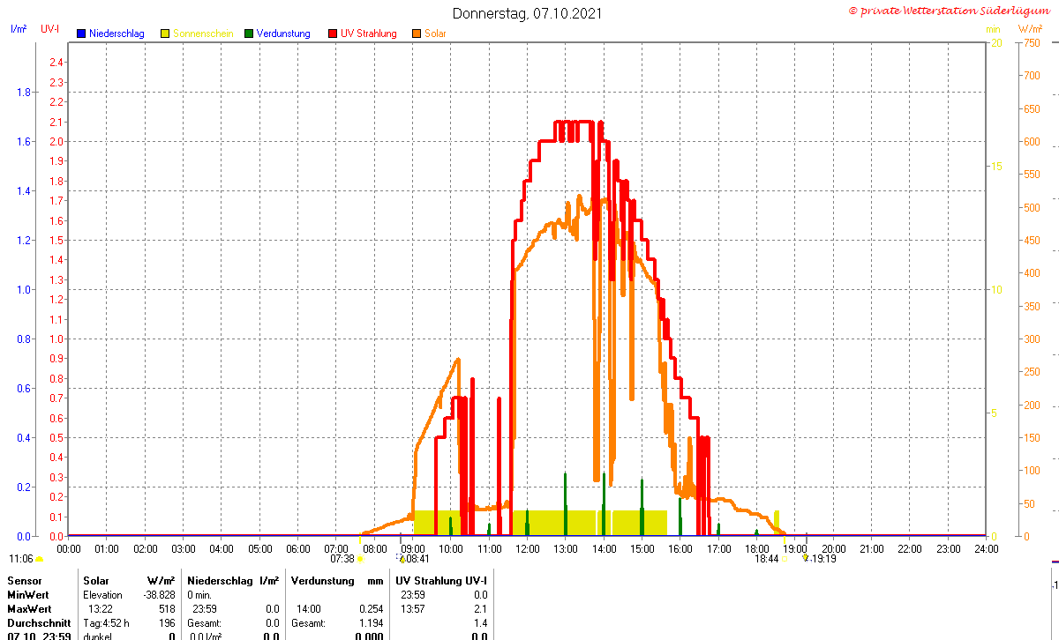Click the Solar column header in table
Image resolution: width=1059 pixels, height=640 pixels.
(96, 581)
